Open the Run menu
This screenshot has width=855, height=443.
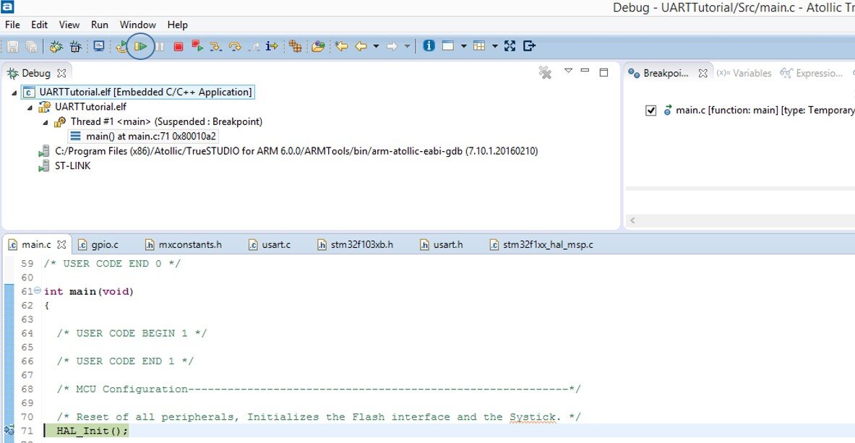pyautogui.click(x=100, y=25)
